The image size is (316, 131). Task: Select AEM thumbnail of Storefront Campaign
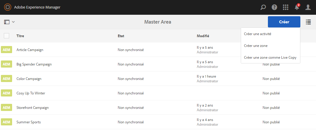pos(6,107)
